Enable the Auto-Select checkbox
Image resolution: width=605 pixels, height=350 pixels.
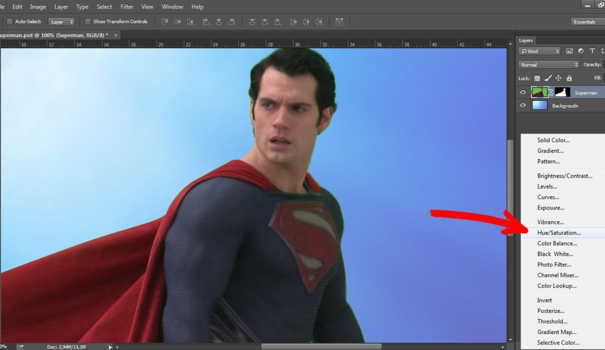coord(10,22)
